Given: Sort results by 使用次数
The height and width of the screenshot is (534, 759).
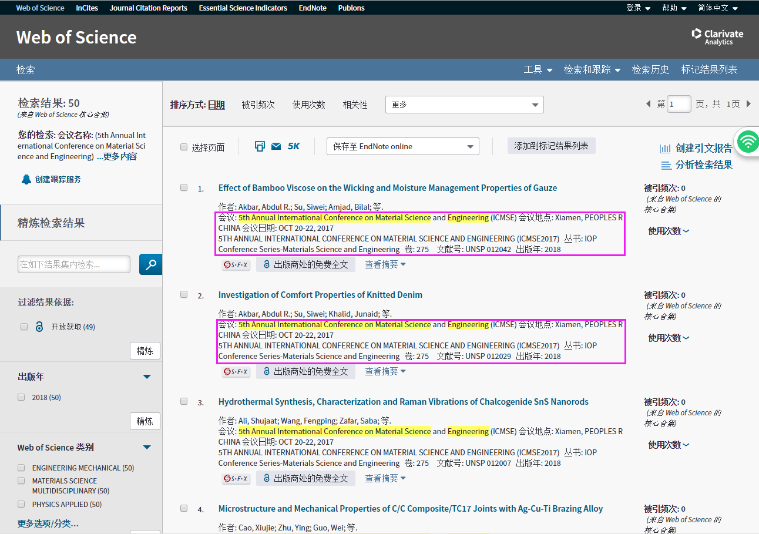Looking at the screenshot, I should [309, 105].
